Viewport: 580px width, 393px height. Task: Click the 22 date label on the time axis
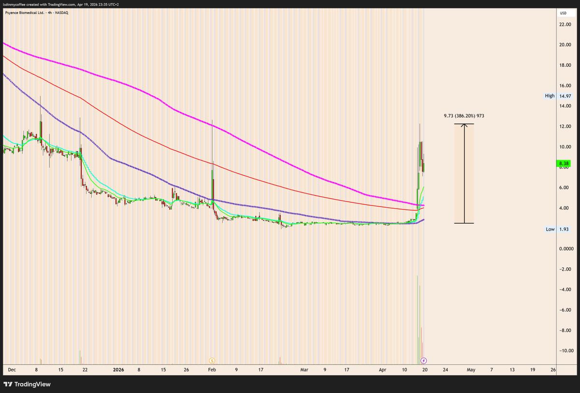coord(85,370)
